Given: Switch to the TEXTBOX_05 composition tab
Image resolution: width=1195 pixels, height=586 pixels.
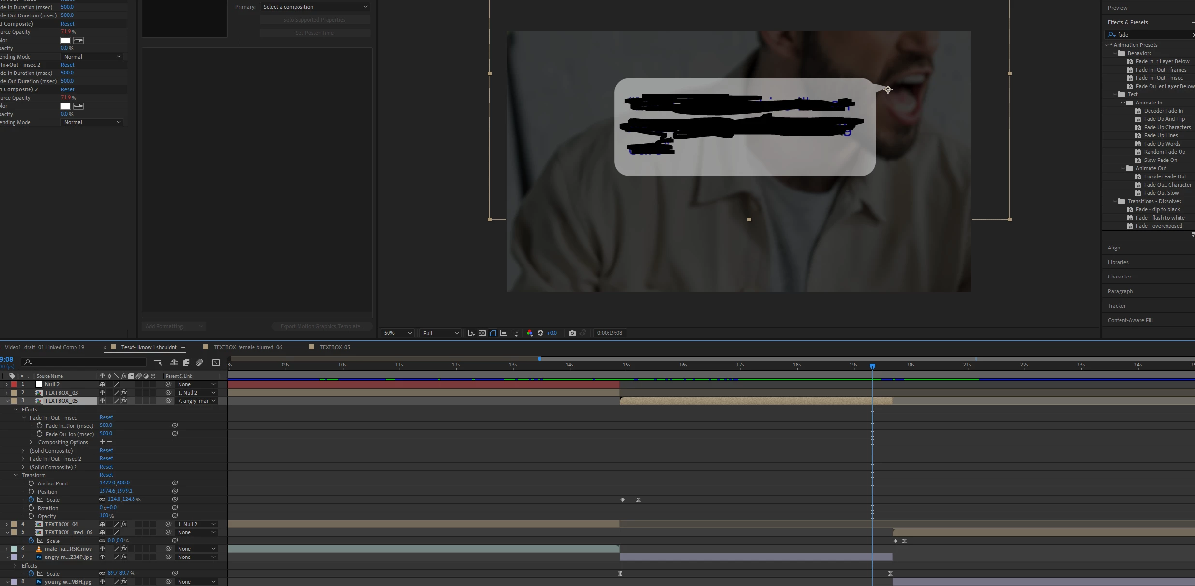Looking at the screenshot, I should 334,347.
